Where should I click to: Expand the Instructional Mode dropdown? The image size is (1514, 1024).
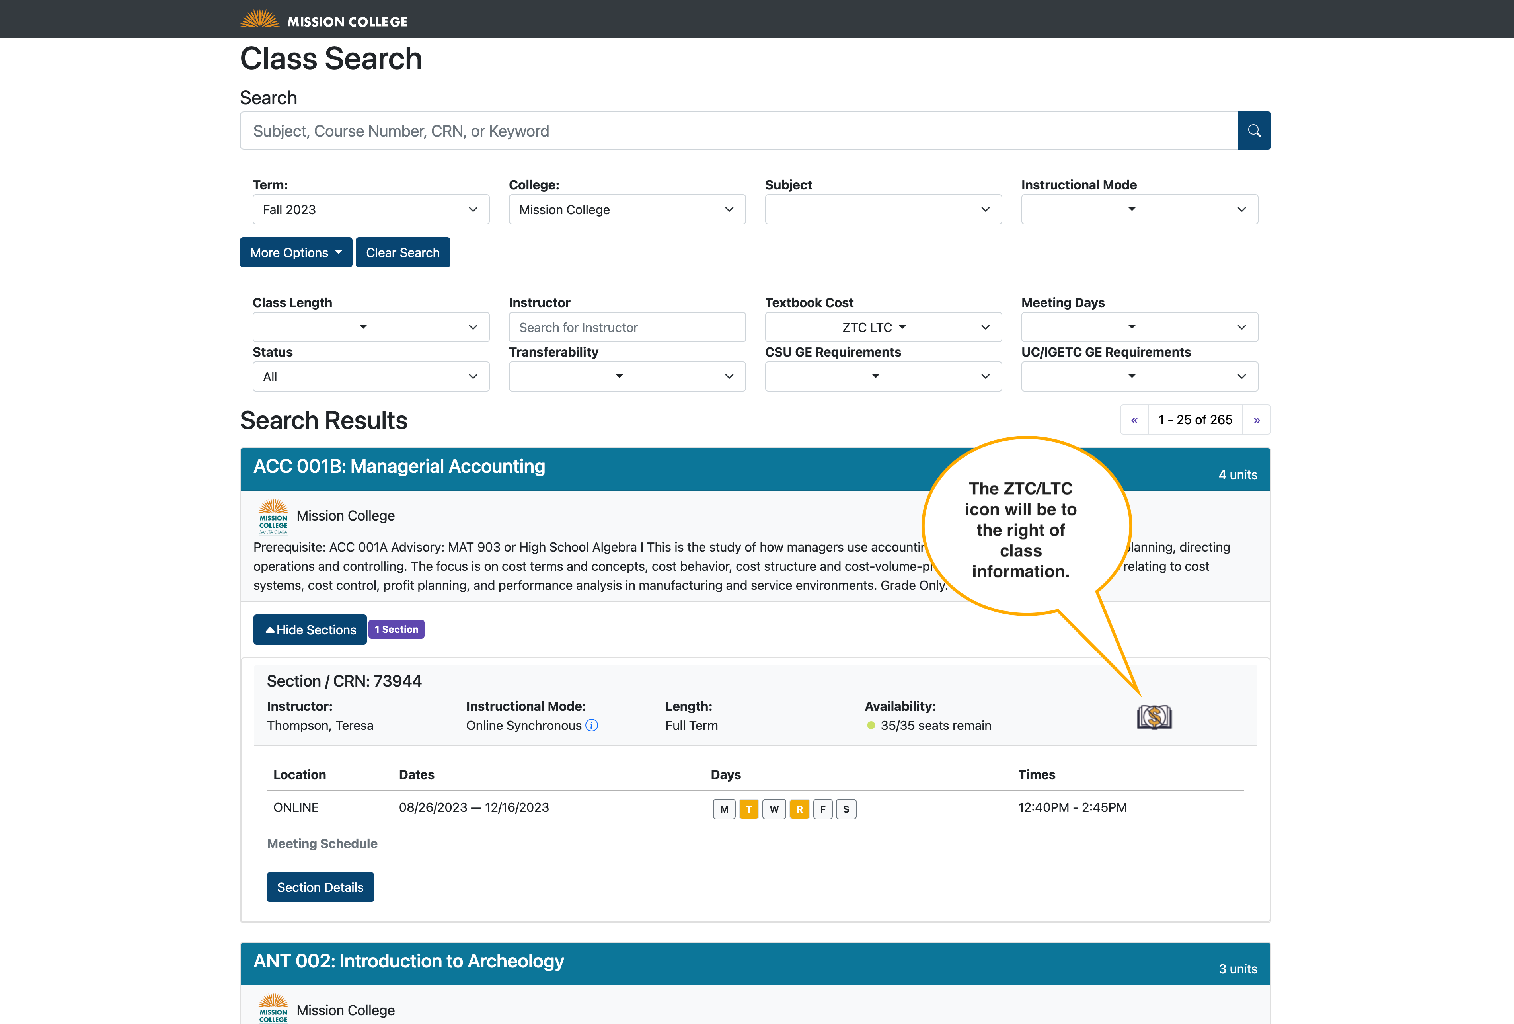point(1139,209)
